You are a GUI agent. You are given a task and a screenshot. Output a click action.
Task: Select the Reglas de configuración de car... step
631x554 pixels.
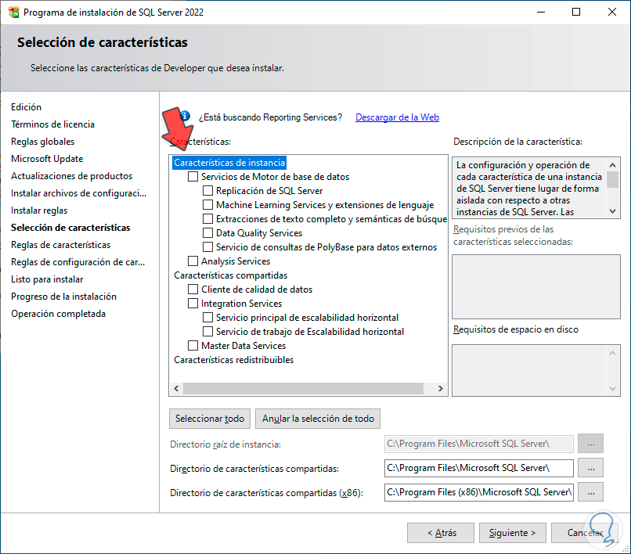pyautogui.click(x=78, y=262)
